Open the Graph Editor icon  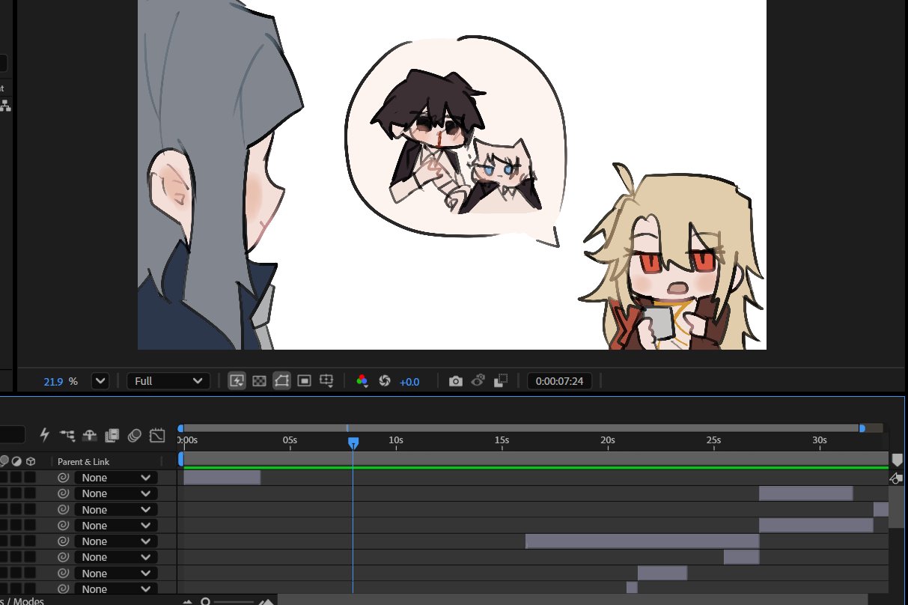[157, 434]
